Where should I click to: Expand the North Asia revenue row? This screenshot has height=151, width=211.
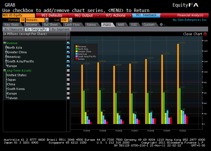tap(6, 48)
